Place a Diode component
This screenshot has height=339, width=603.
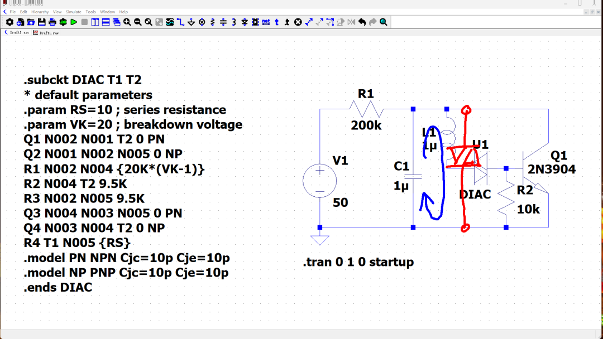click(x=245, y=22)
